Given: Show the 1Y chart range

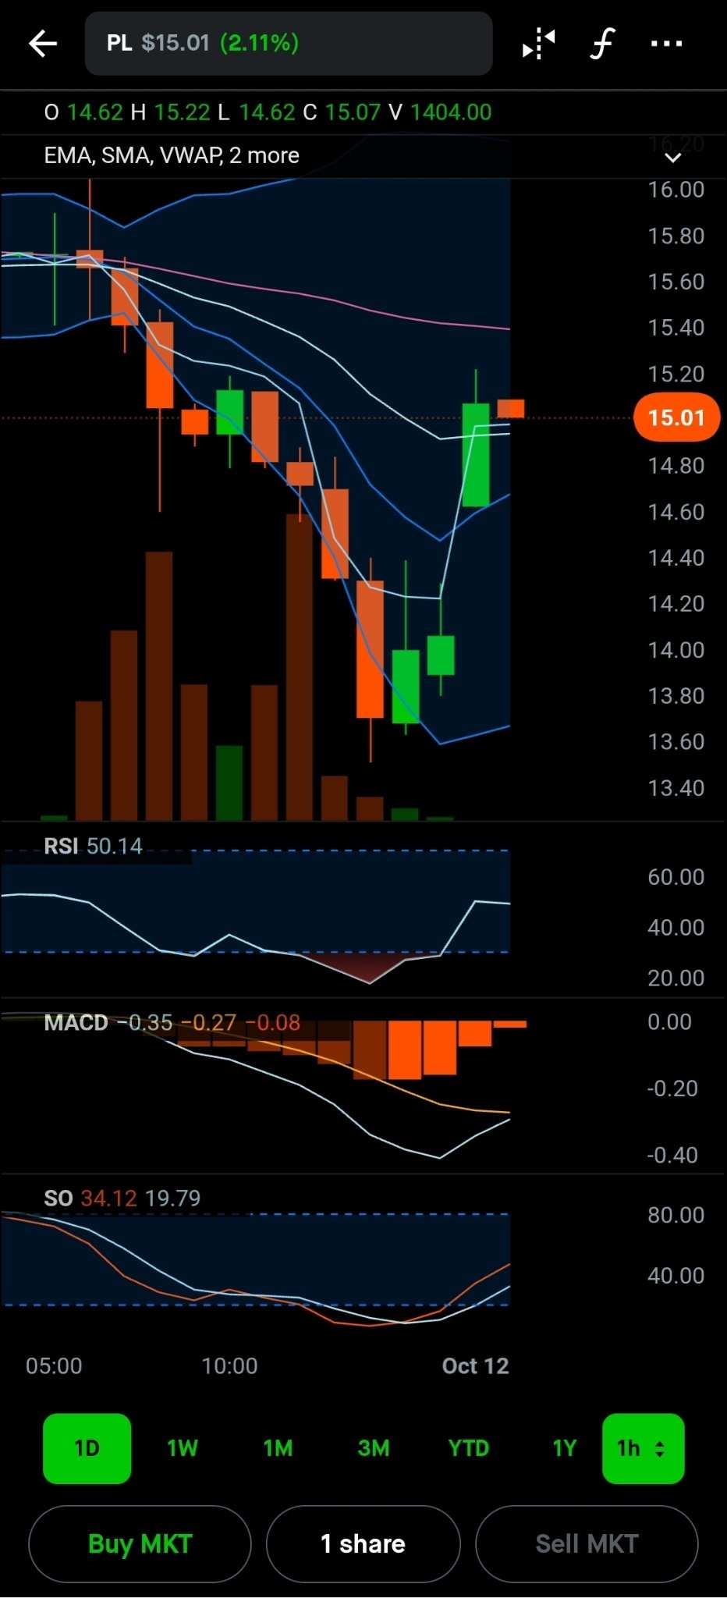Looking at the screenshot, I should 564,1448.
